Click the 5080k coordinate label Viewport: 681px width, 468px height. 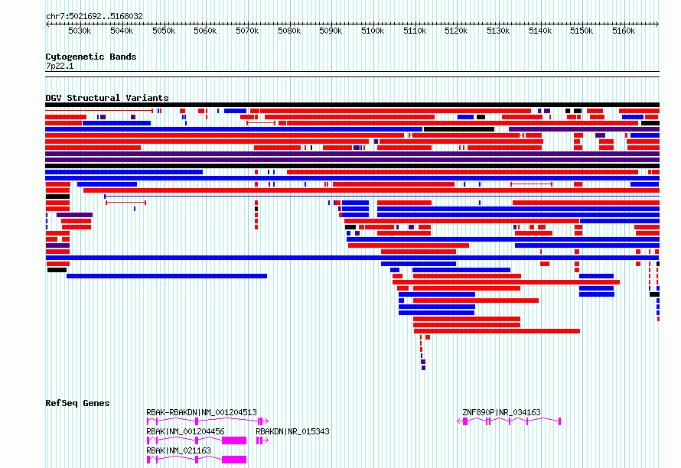tap(289, 31)
